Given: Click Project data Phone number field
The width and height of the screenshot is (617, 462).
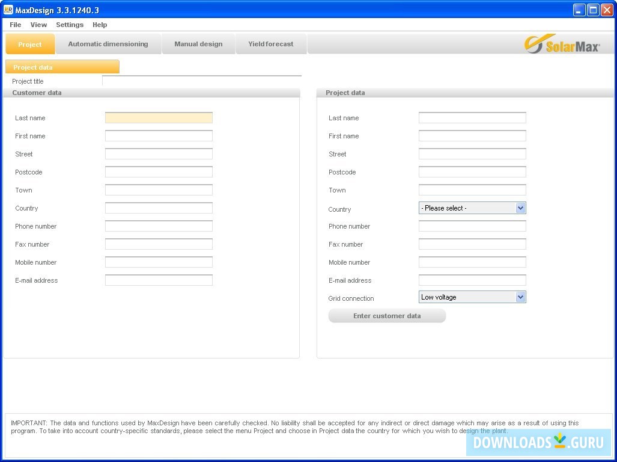Looking at the screenshot, I should tap(472, 226).
